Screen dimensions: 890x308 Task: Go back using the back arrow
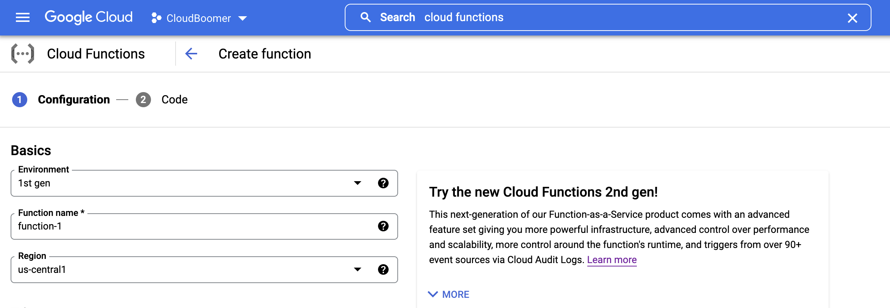tap(191, 54)
